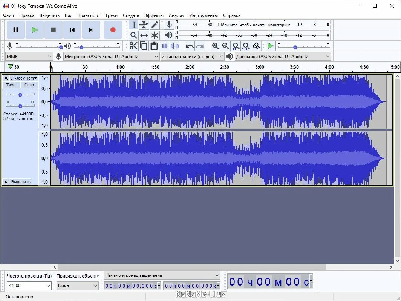Click the Record button
The image size is (401, 301).
point(113,30)
